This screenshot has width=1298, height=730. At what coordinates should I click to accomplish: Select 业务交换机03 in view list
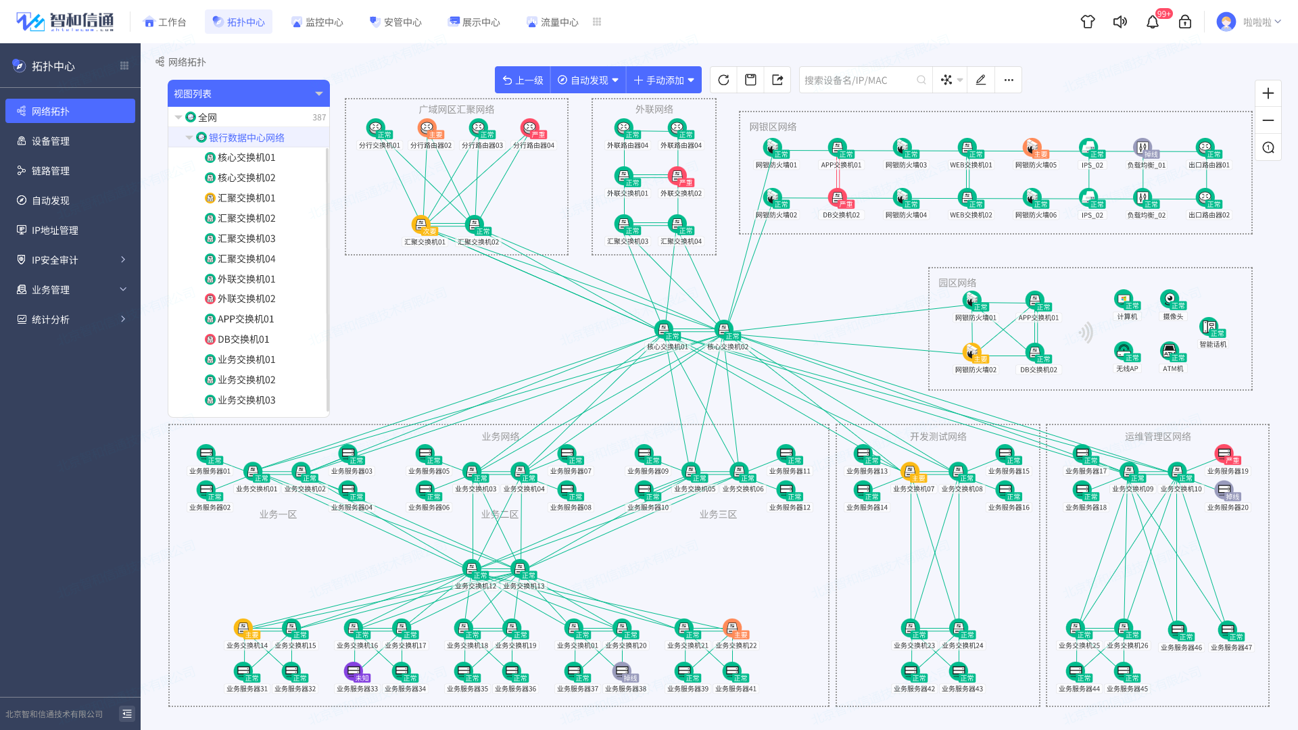pyautogui.click(x=247, y=400)
